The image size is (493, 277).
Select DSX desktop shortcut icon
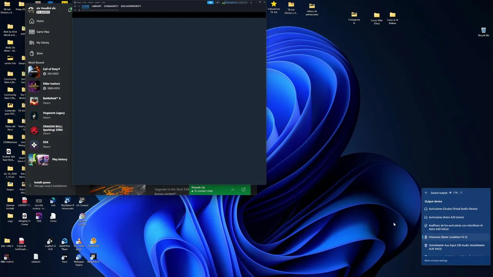(39, 218)
